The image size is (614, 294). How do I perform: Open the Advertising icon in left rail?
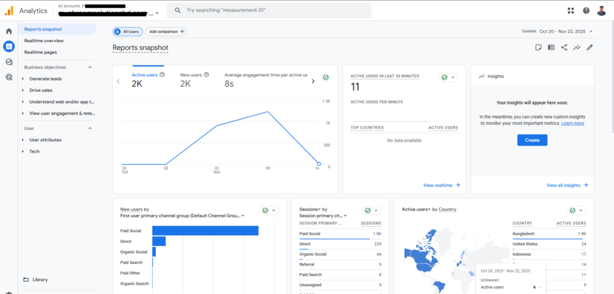tap(9, 77)
